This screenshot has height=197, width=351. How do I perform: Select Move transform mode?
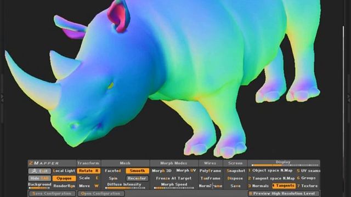click(89, 186)
